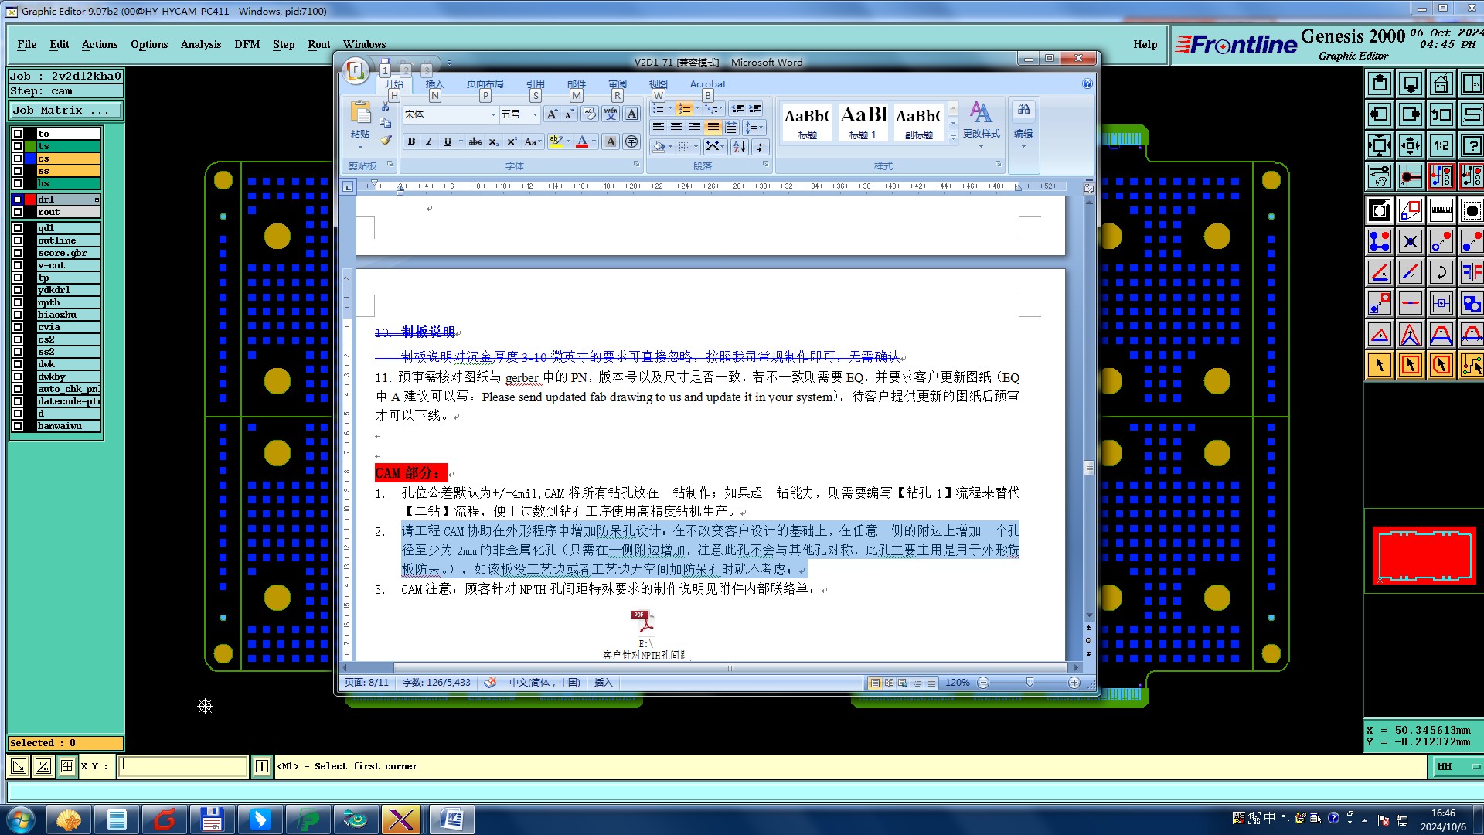Screen dimensions: 1484x835
Task: Open the 宋体 font name dropdown
Action: pos(493,114)
